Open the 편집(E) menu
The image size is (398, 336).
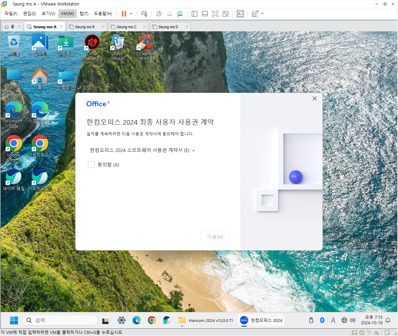30,14
